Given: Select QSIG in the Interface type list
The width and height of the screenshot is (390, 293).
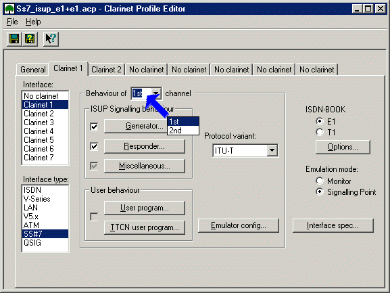Looking at the screenshot, I should click(x=45, y=243).
